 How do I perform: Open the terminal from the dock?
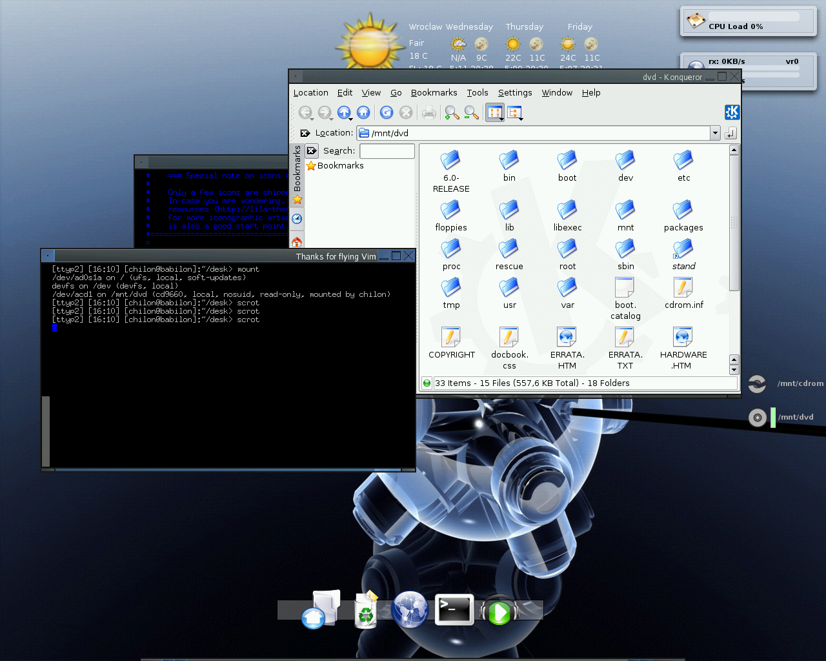[454, 609]
